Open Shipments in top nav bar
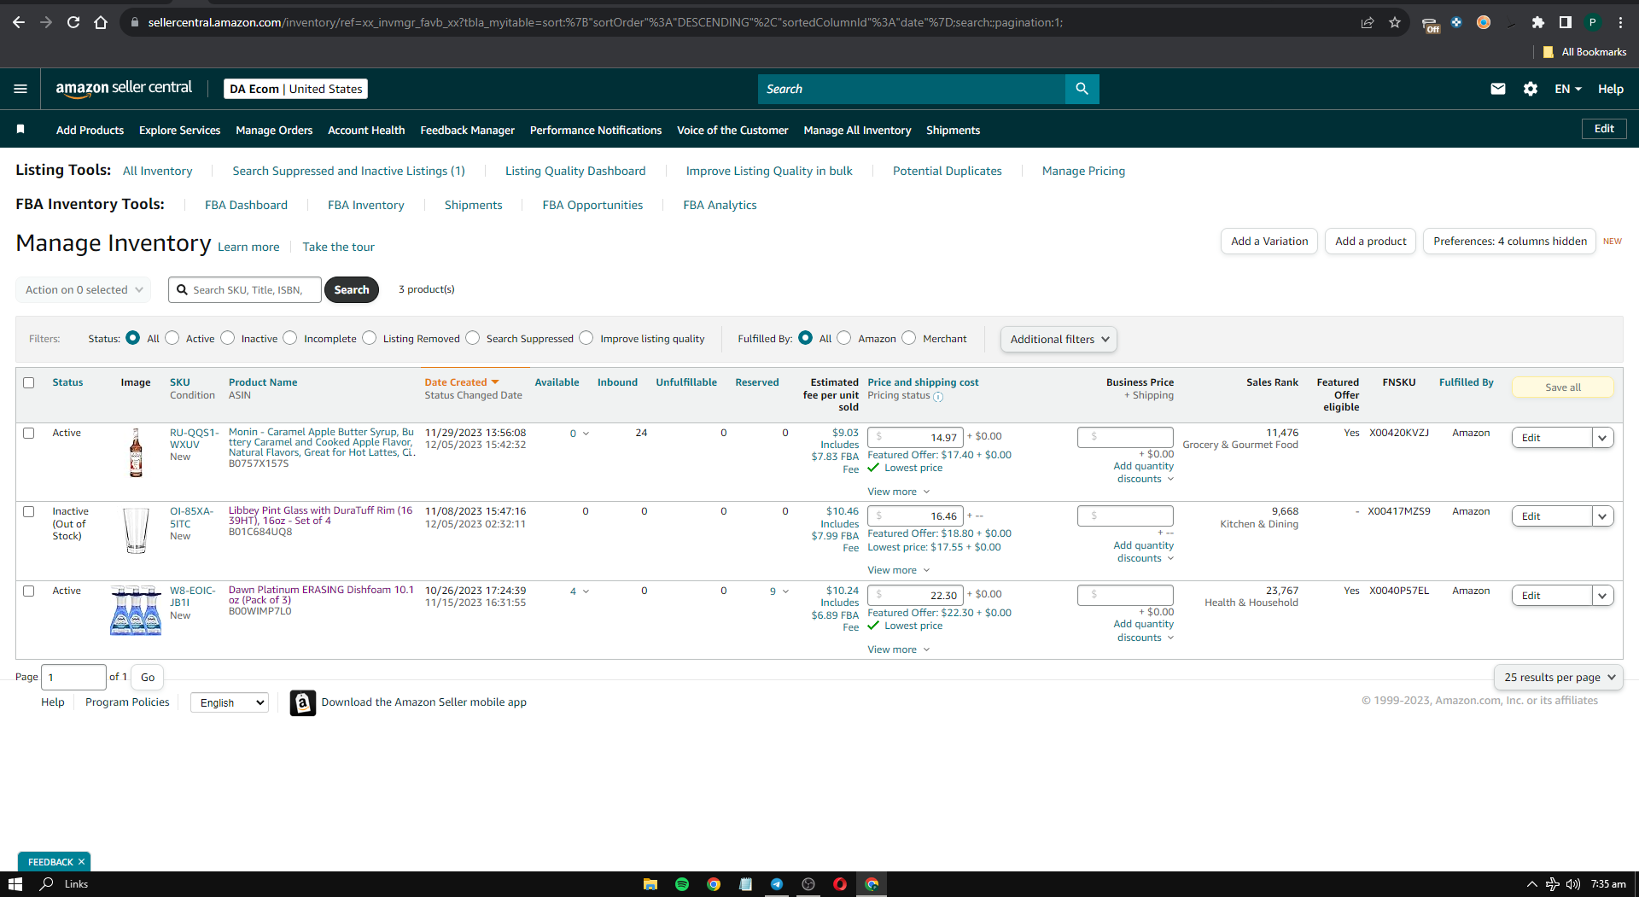 (953, 130)
